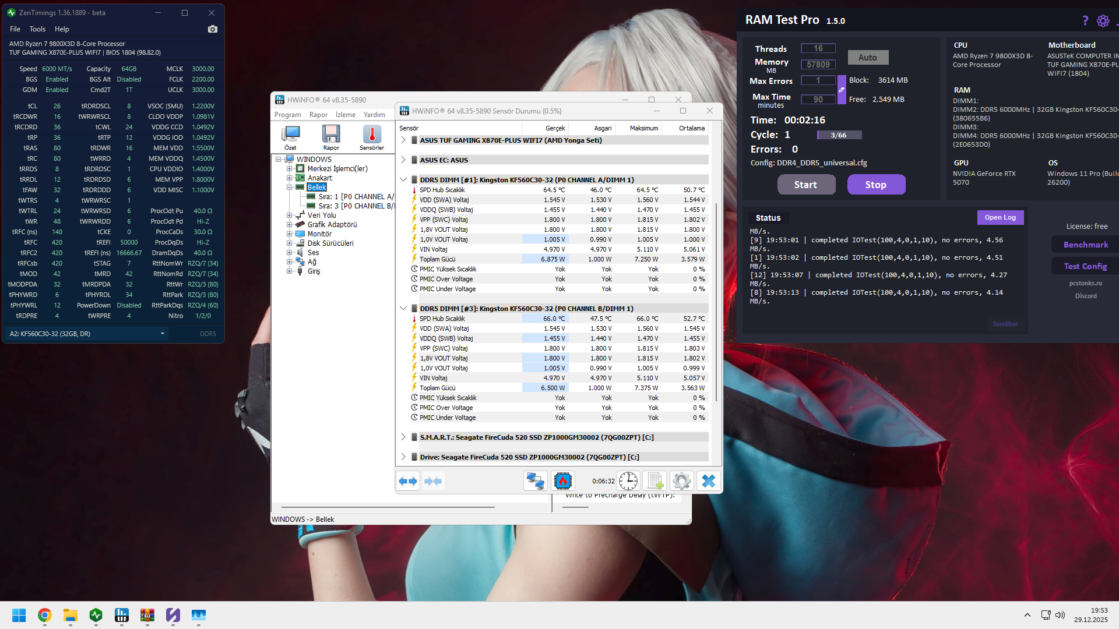
Task: Open sensor settings gear icon in HWiNFO
Action: (682, 481)
